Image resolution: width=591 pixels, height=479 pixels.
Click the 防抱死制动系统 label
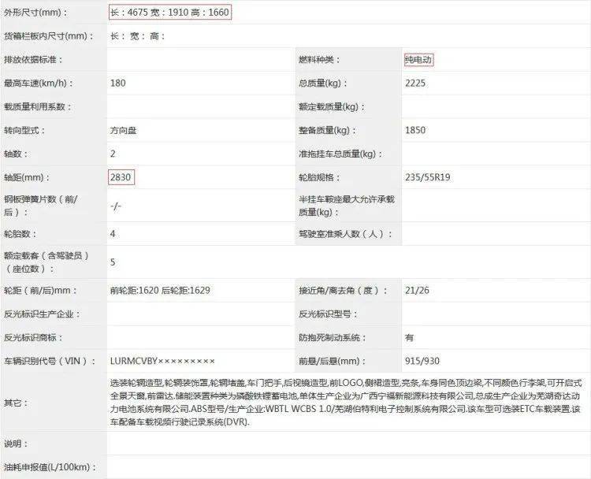point(333,338)
